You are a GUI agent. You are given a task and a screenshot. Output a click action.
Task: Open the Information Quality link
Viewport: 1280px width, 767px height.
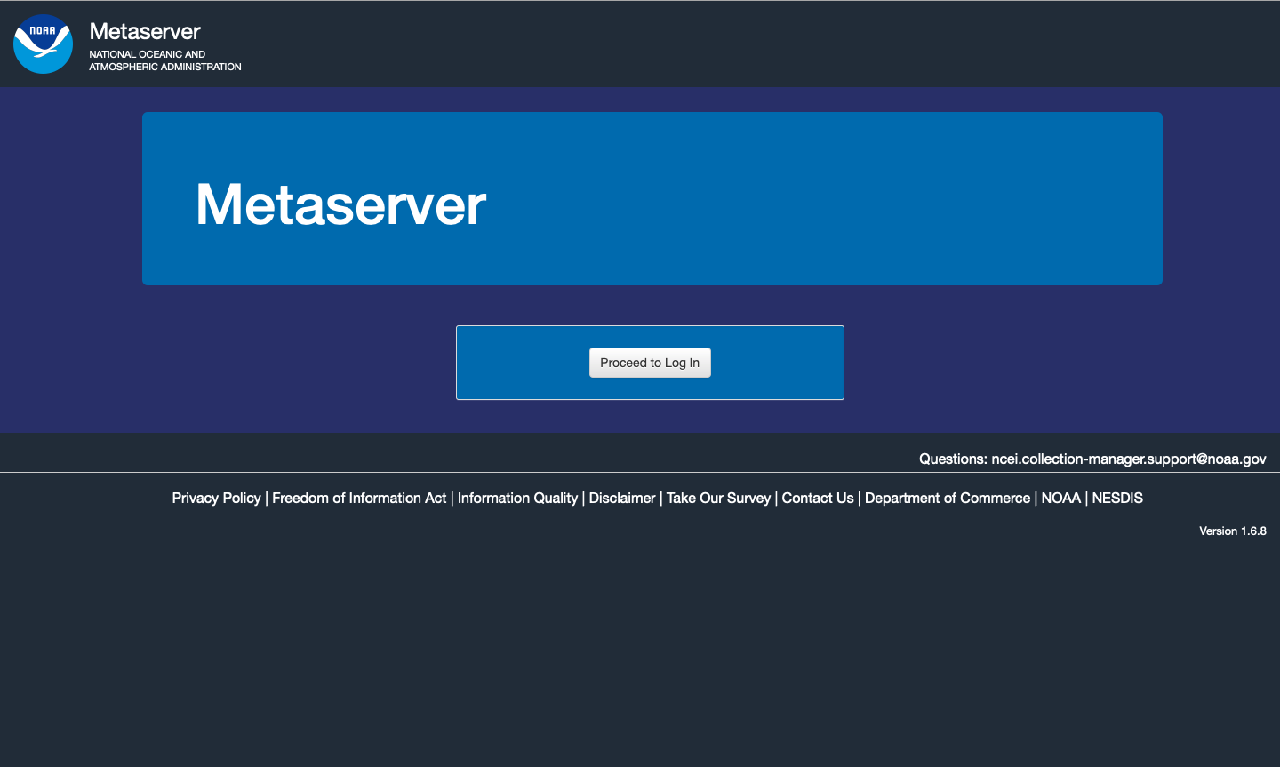[x=517, y=498]
